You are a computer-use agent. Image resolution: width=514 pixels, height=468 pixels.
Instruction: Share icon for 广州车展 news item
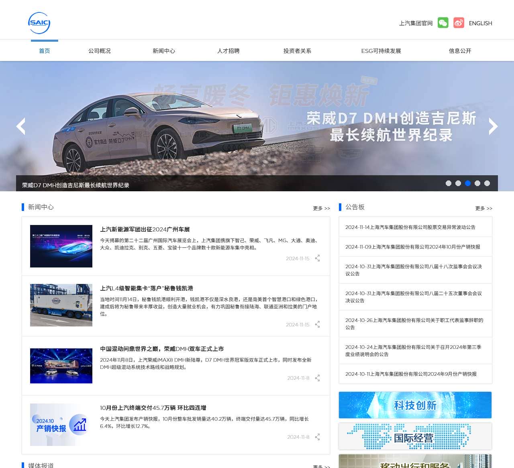pos(317,258)
